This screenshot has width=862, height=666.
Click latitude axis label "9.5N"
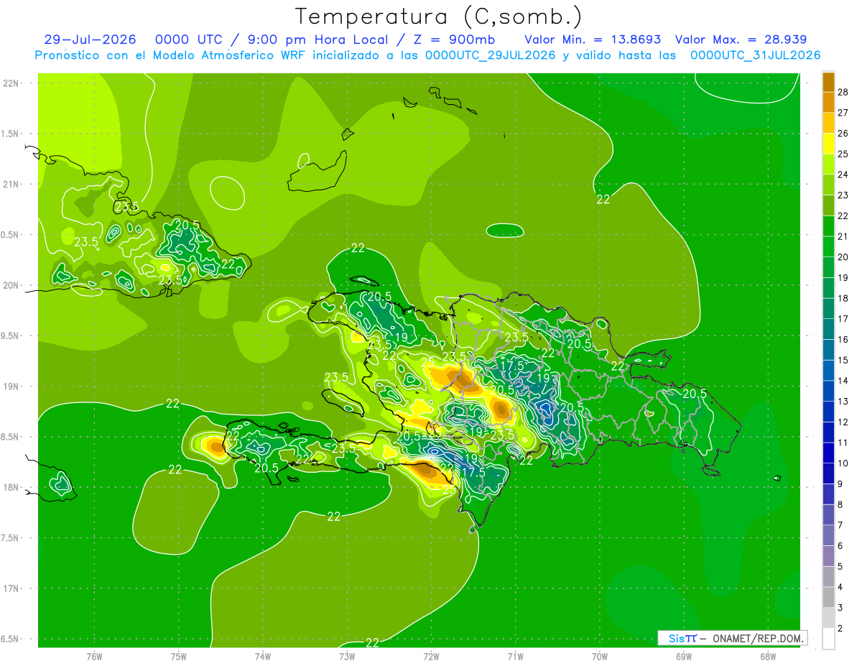point(11,336)
